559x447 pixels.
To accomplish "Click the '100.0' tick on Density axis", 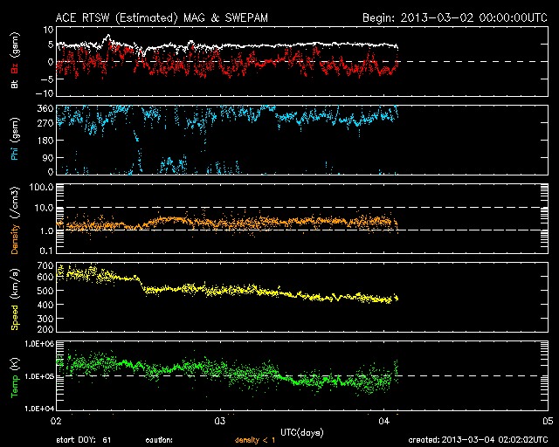I will 41,187.
